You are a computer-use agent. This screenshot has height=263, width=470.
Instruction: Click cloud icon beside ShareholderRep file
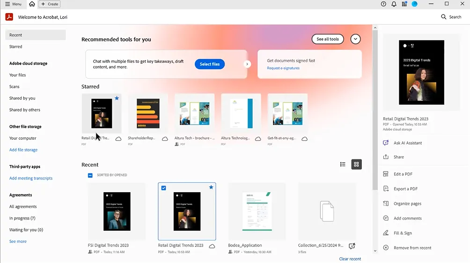coord(165,139)
